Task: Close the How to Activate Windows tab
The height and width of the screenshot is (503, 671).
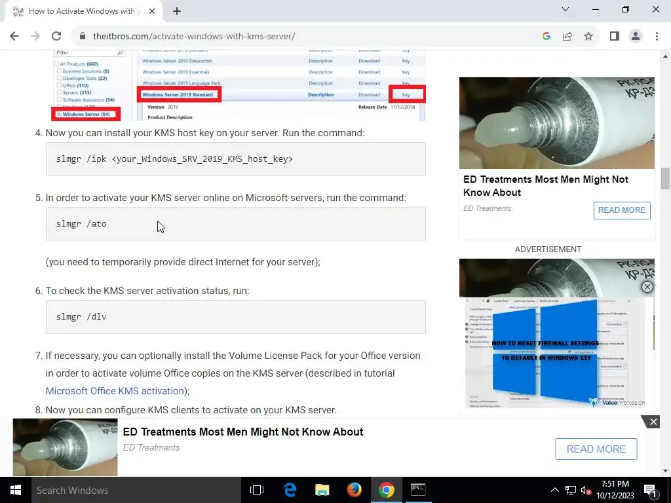Action: coord(152,12)
